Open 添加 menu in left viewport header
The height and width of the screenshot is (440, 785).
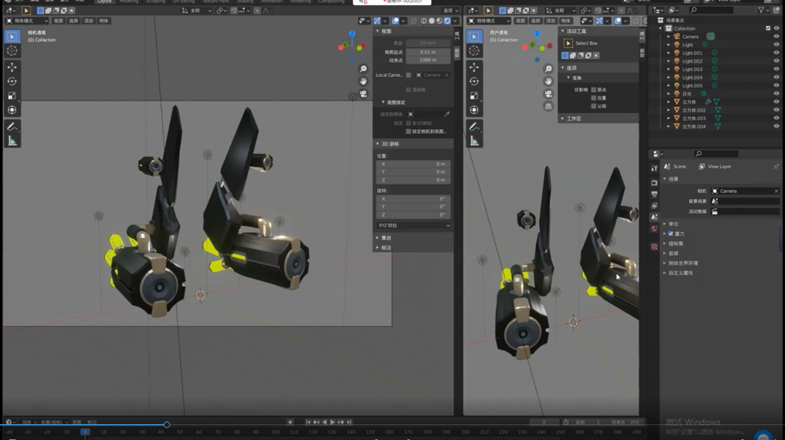(x=89, y=21)
